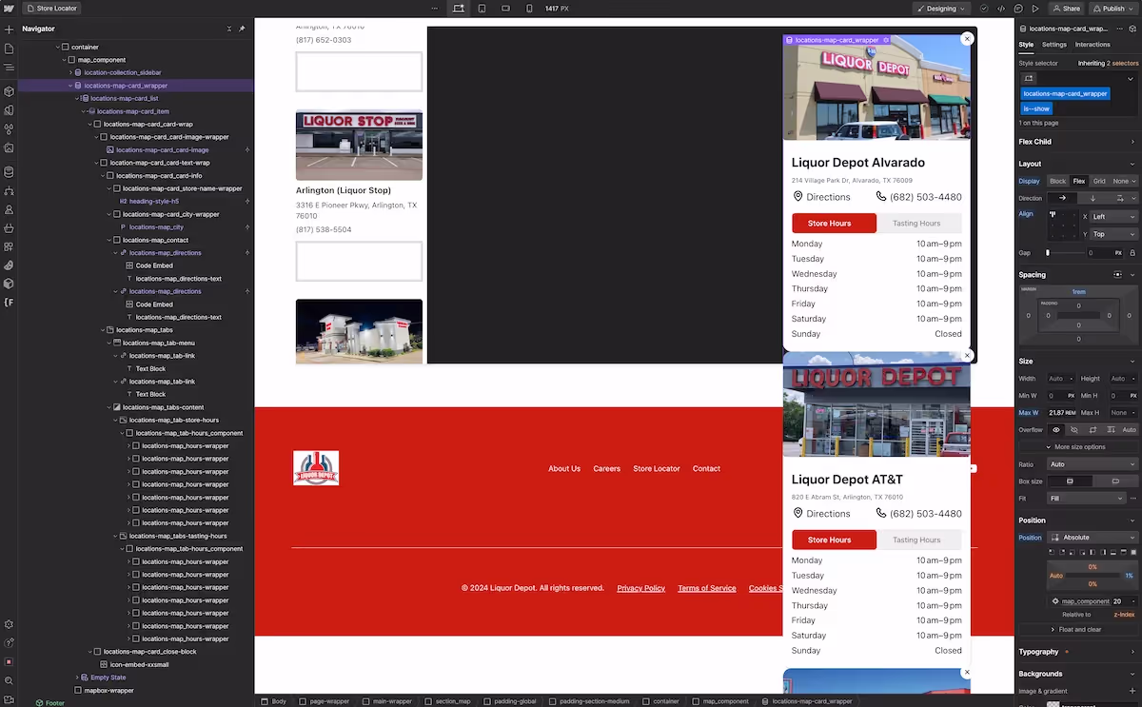
Task: Adjust the Gap slider handle
Action: pyautogui.click(x=1048, y=253)
